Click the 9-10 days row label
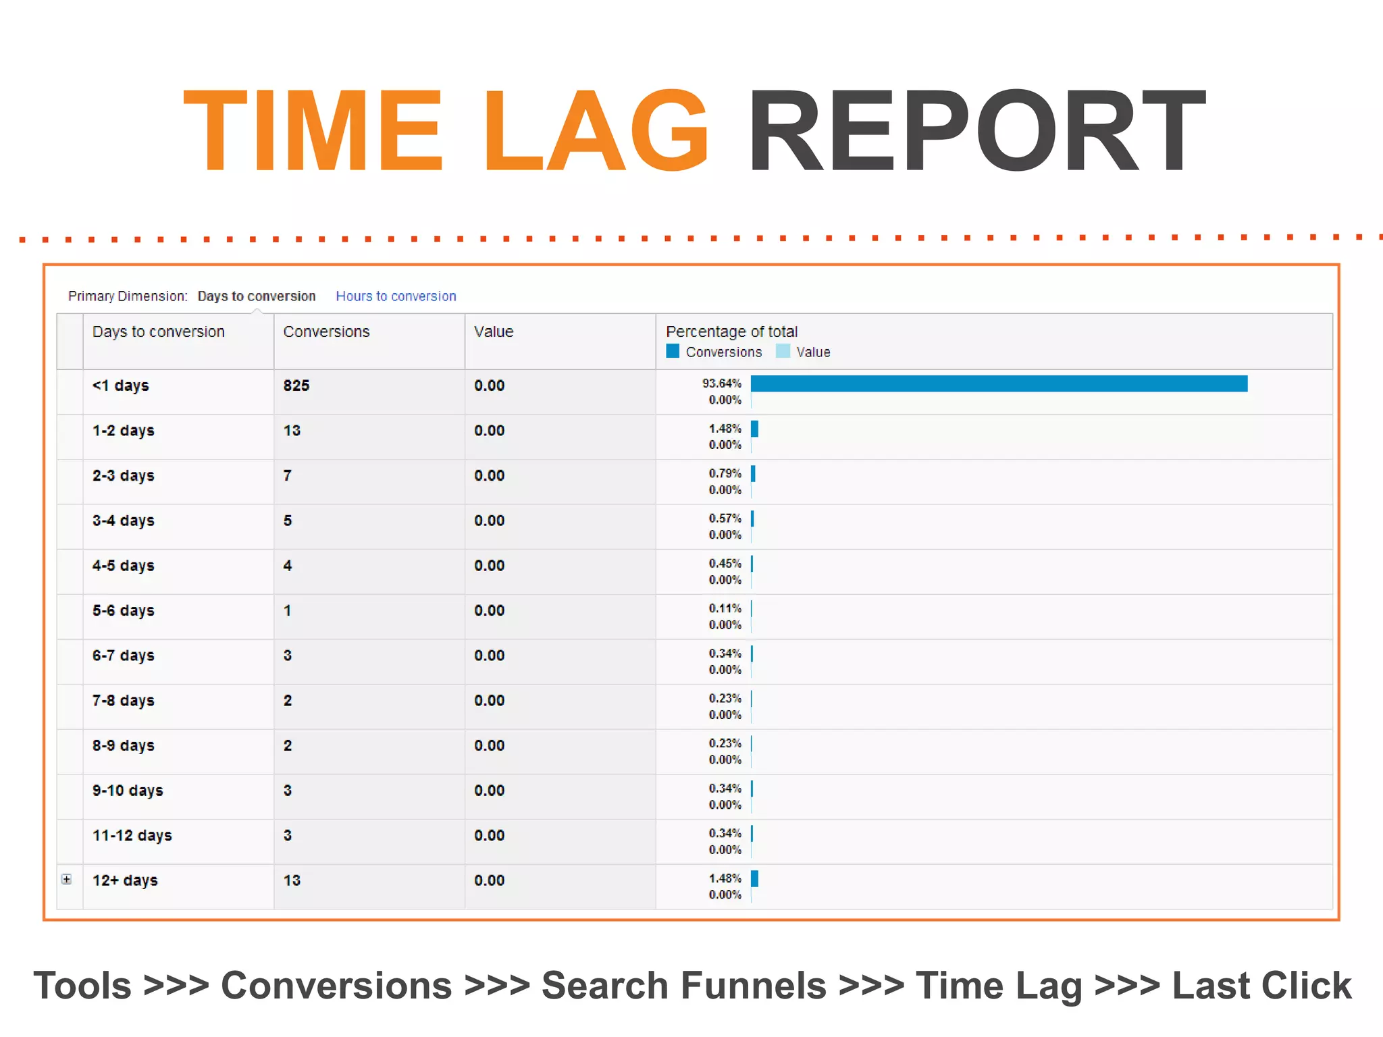The image size is (1383, 1037). click(x=128, y=791)
